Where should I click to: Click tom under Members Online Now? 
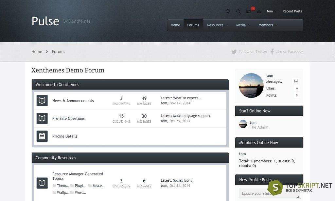tap(242, 154)
